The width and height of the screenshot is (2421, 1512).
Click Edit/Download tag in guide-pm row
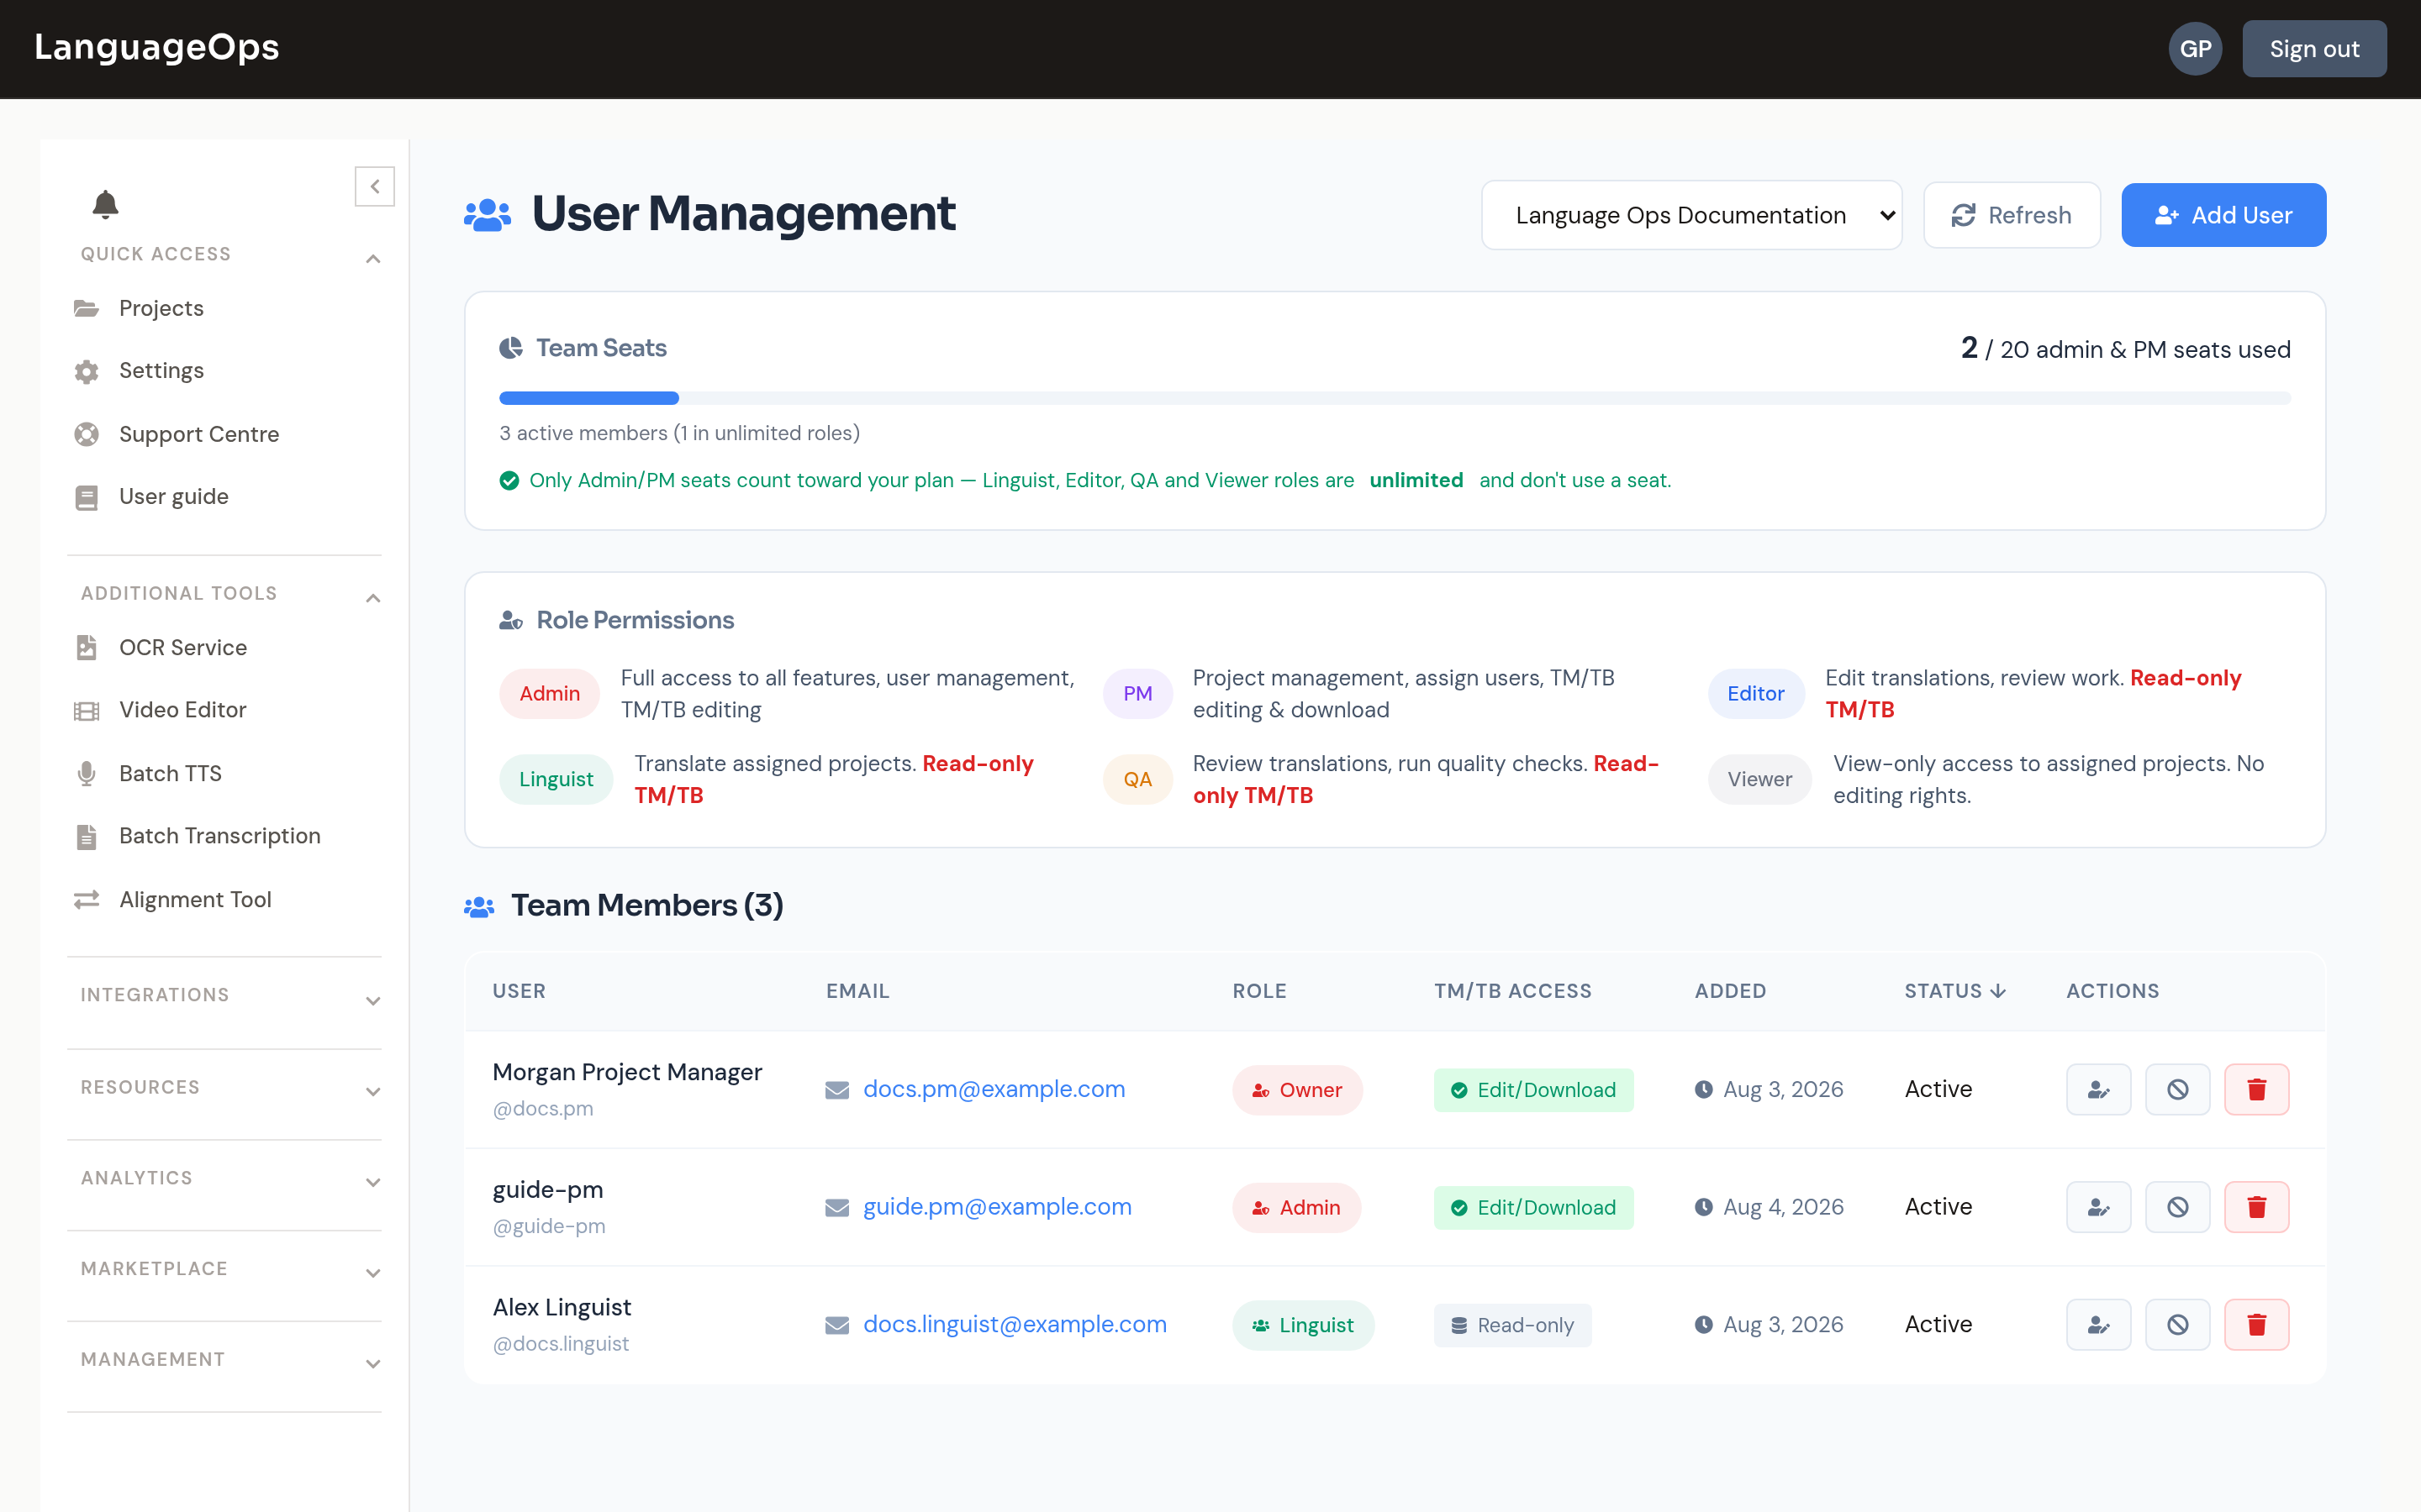[1532, 1208]
